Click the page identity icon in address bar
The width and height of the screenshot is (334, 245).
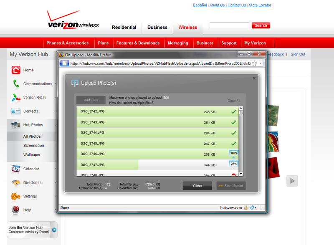64,63
